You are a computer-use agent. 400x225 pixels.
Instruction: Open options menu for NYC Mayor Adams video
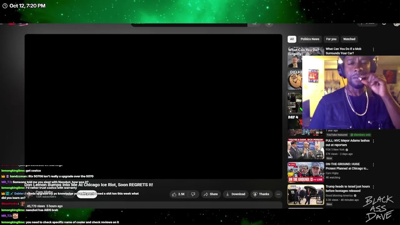coord(373,141)
